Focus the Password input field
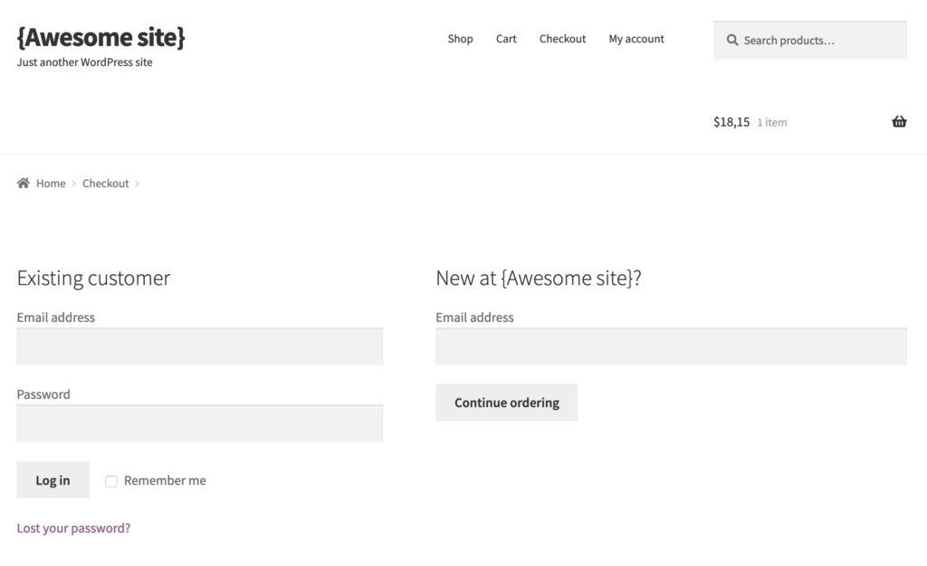 (x=199, y=423)
